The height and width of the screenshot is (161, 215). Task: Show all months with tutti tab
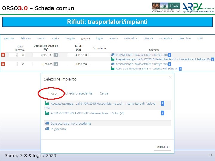200,38
